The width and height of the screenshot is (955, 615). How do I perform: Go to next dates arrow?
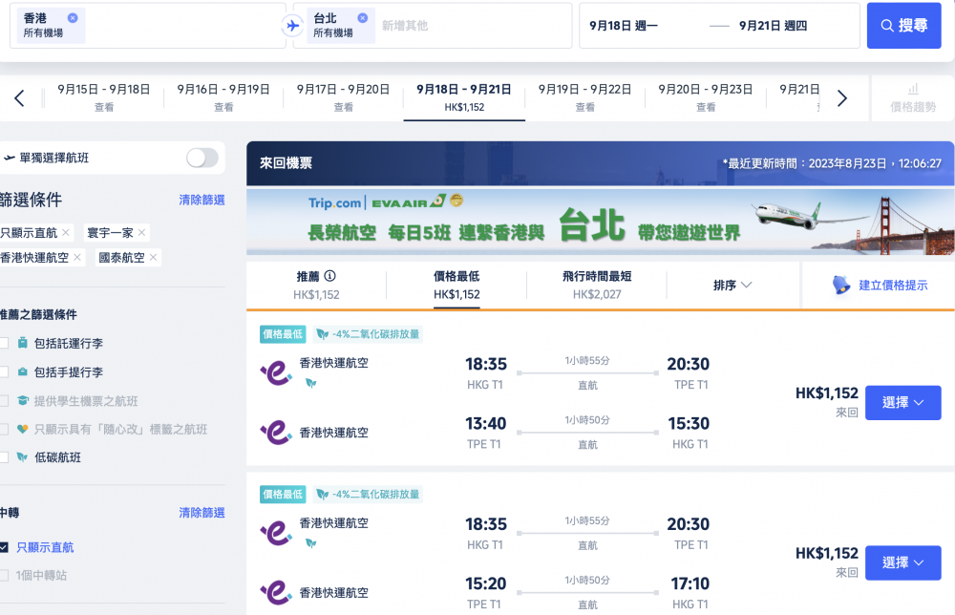pos(841,98)
